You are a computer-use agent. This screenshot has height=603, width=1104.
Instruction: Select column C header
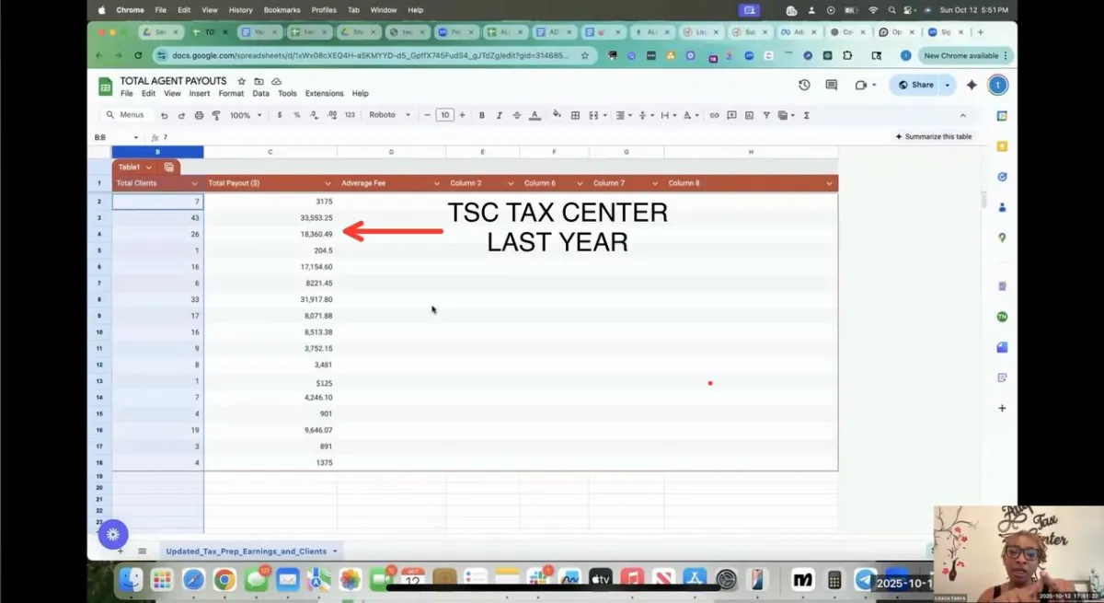pyautogui.click(x=270, y=152)
